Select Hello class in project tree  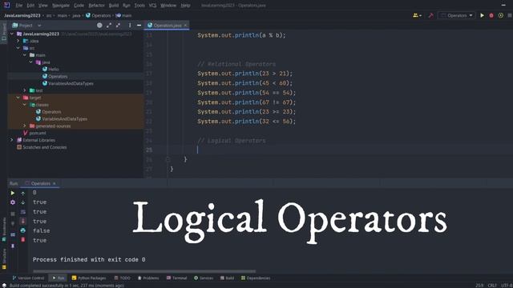pos(54,70)
